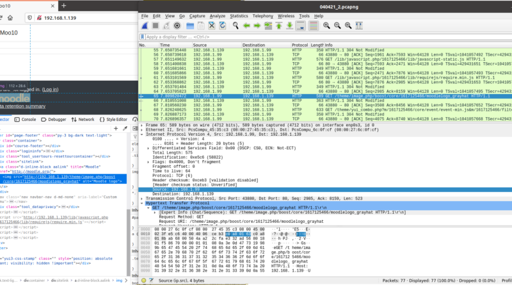Image resolution: width=512 pixels, height=285 pixels.
Task: Click insecure connection lock icon
Action: 39,18
